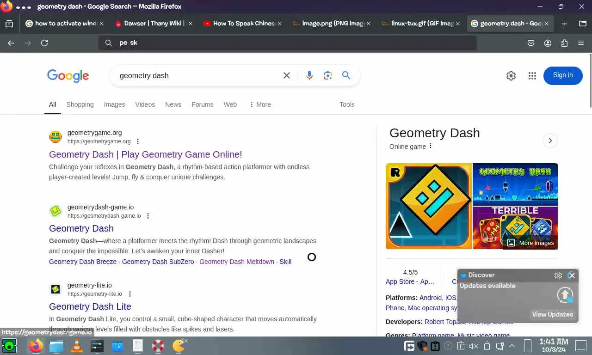Select the Forums results filter
This screenshot has height=355, width=592.
[203, 104]
